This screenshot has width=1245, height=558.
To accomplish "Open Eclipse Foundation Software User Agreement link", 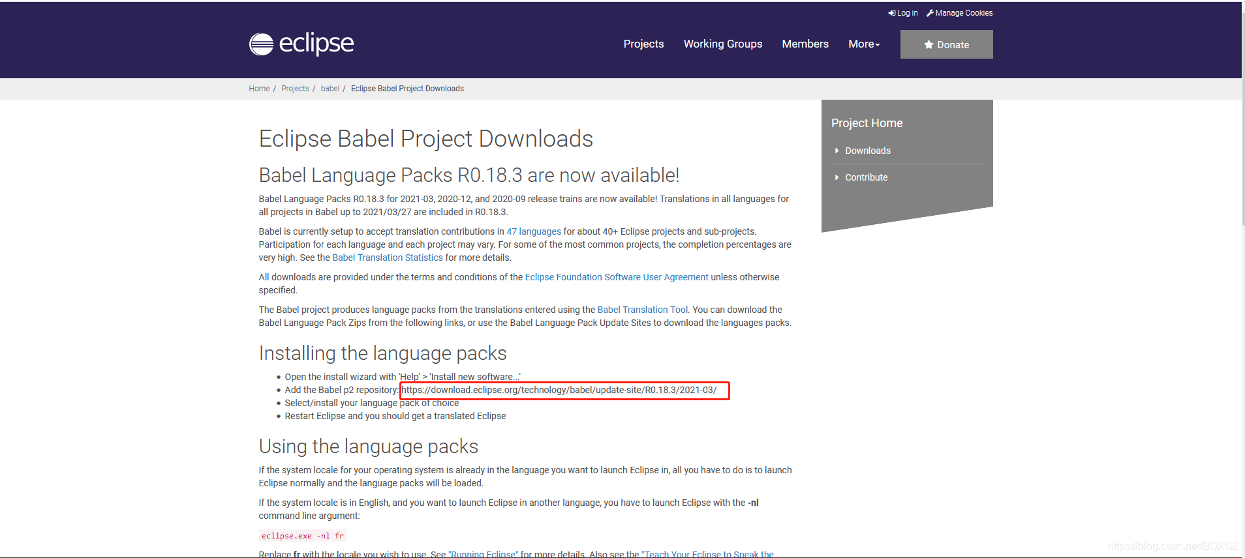I will (617, 277).
